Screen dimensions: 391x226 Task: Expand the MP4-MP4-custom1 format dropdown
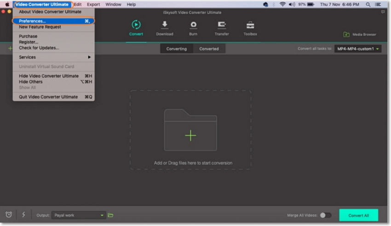(358, 48)
